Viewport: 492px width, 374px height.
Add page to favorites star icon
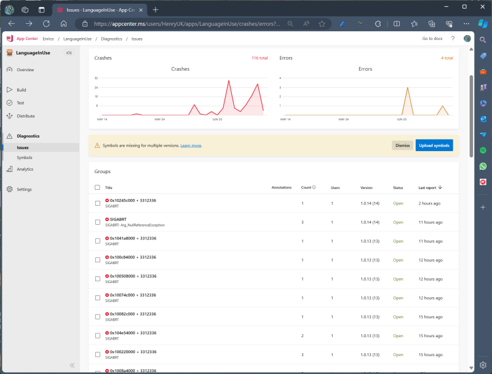point(322,24)
